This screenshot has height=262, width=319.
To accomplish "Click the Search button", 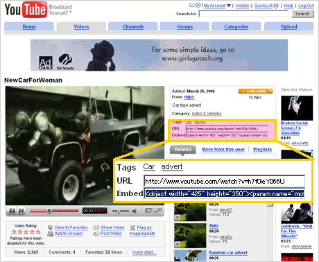I will (x=302, y=14).
